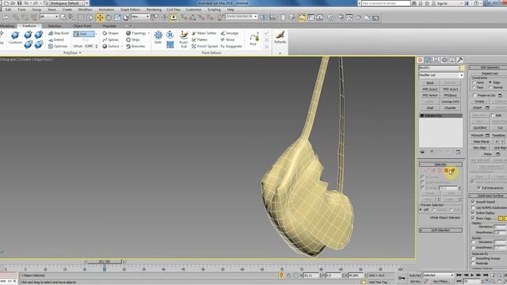The image size is (507, 285).
Task: Switch to Polygon sub-object level
Action: pyautogui.click(x=446, y=170)
